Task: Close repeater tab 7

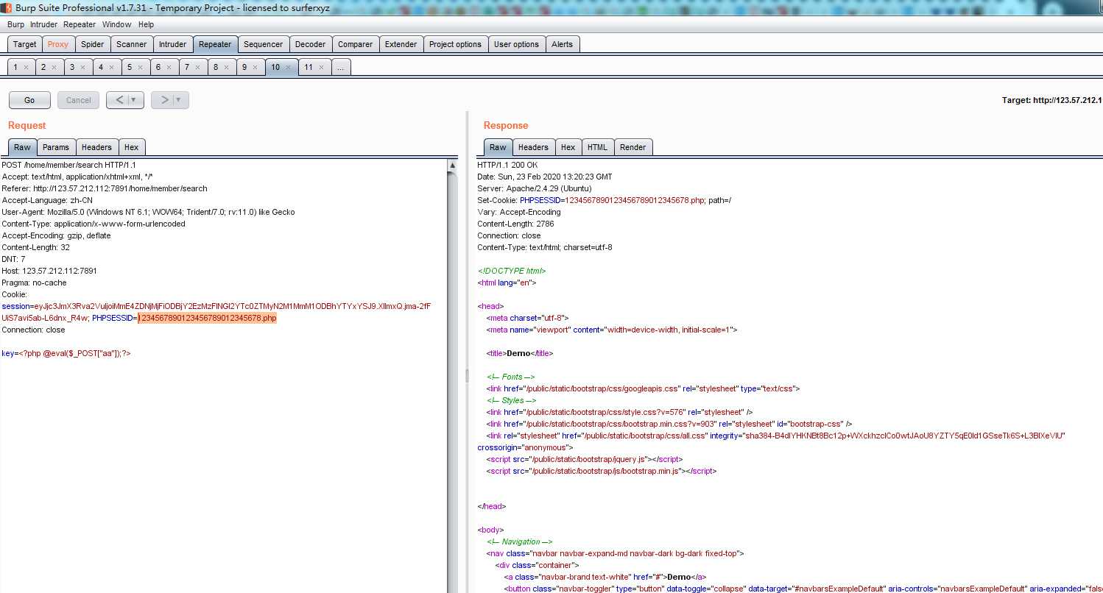Action: pyautogui.click(x=197, y=68)
